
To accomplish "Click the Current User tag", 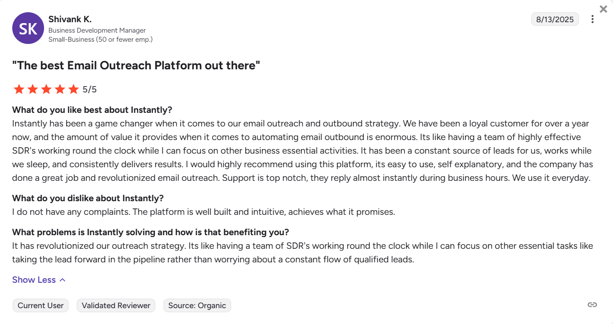I will point(40,305).
